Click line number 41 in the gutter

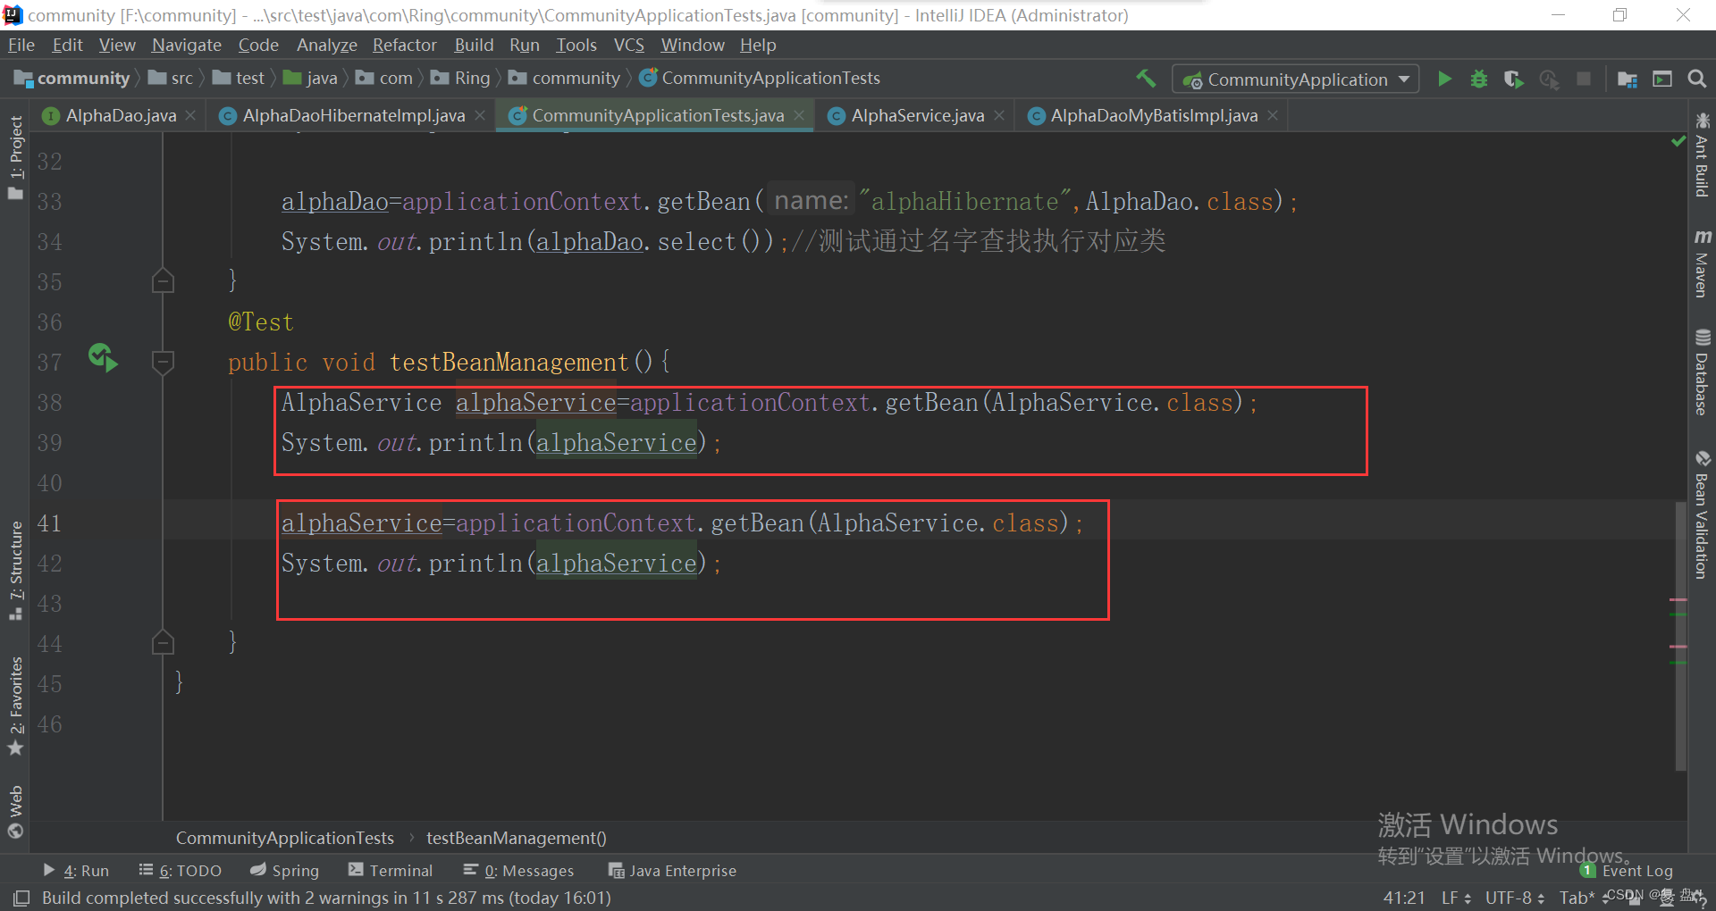(49, 523)
